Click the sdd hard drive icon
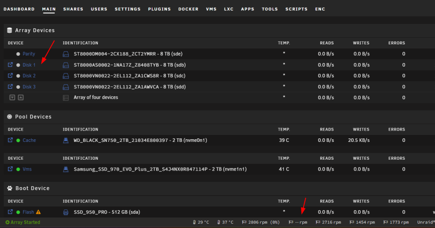This screenshot has width=435, height=228. 66,87
